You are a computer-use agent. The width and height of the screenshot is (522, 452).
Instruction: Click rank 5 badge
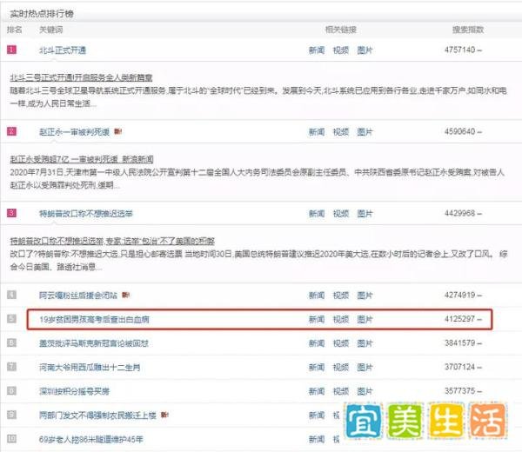pyautogui.click(x=11, y=319)
